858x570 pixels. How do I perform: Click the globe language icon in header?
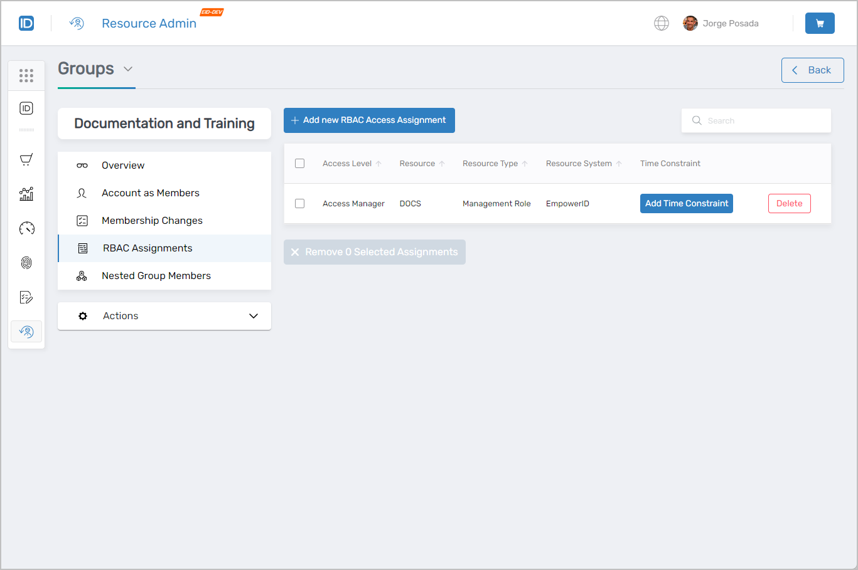coord(662,23)
